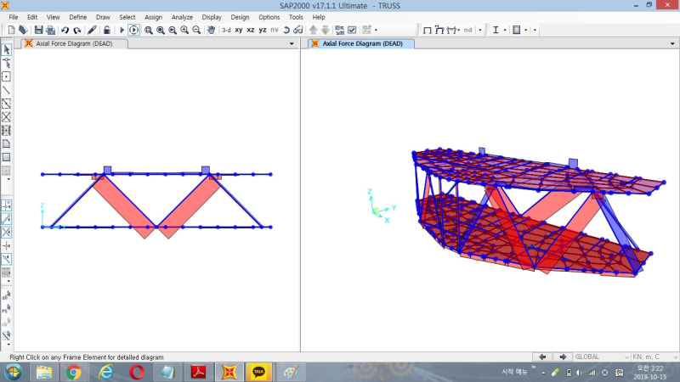Open KakaoTalk from the taskbar
Image resolution: width=680 pixels, height=382 pixels.
point(259,372)
